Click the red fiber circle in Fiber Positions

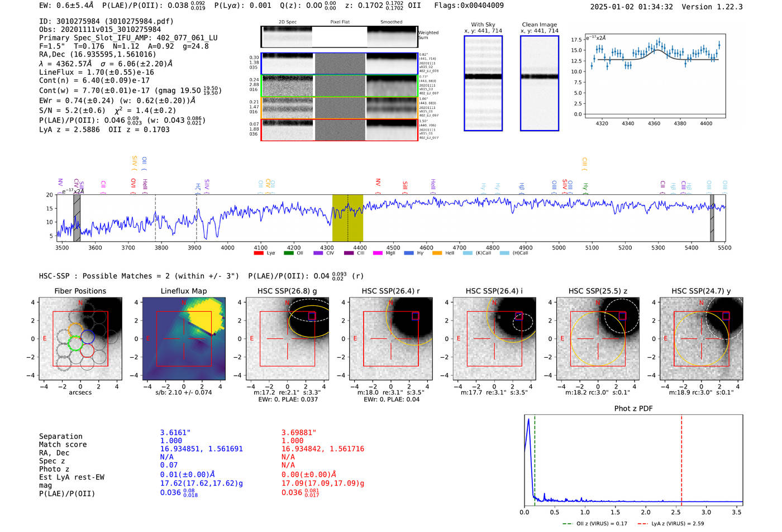(x=87, y=350)
